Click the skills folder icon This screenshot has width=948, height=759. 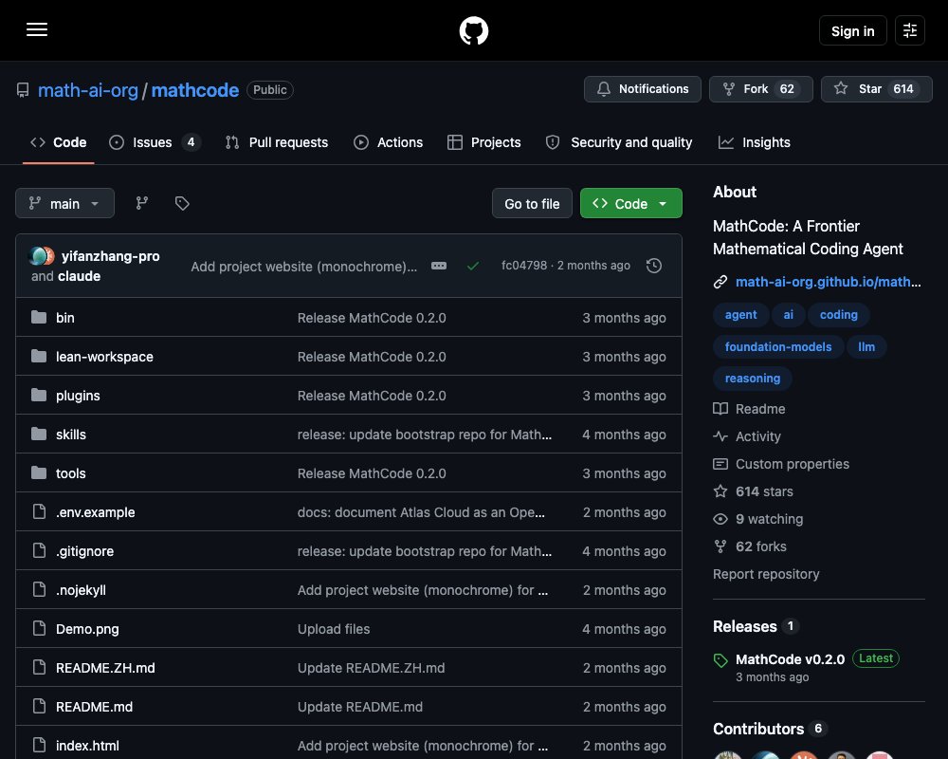point(39,434)
